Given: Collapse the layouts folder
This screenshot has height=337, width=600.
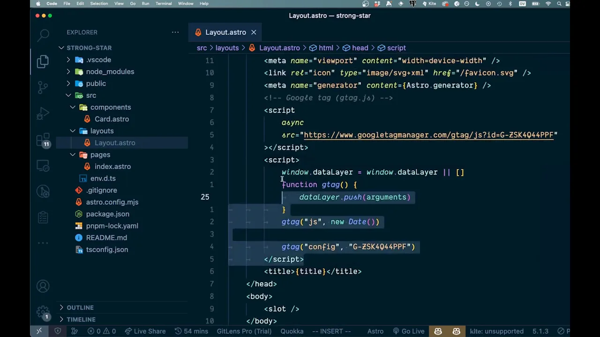Looking at the screenshot, I should point(102,131).
